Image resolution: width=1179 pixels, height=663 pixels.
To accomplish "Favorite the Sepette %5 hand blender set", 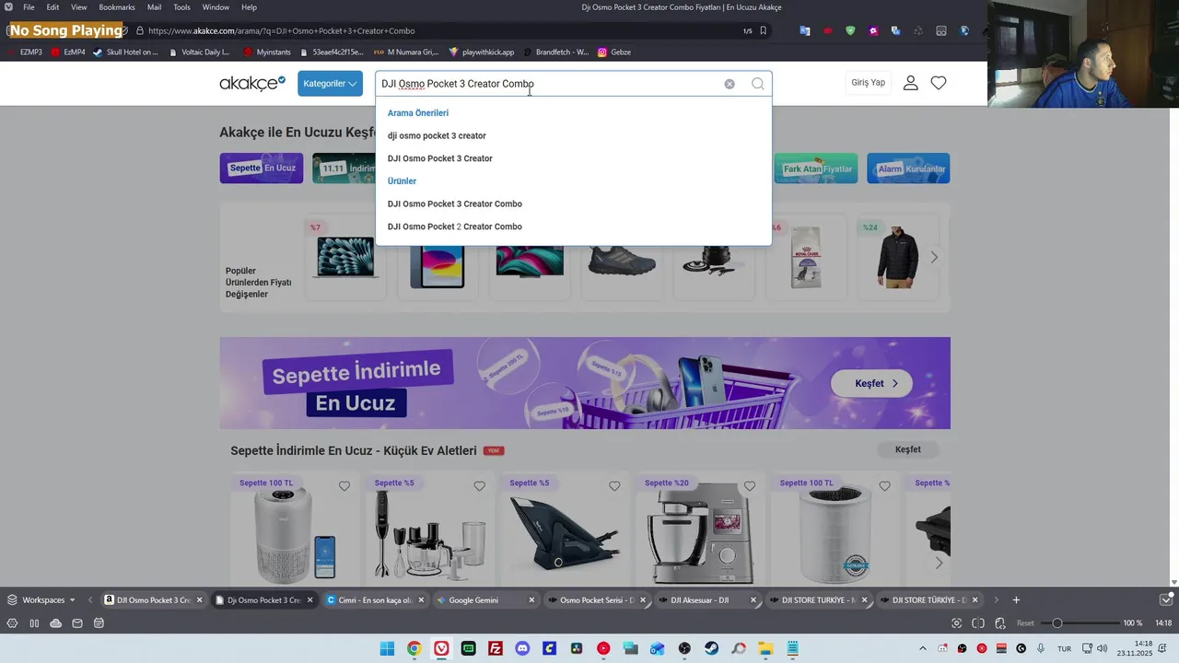I will coord(479,486).
